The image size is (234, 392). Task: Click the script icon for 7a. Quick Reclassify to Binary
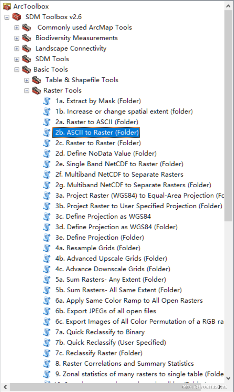(x=47, y=332)
